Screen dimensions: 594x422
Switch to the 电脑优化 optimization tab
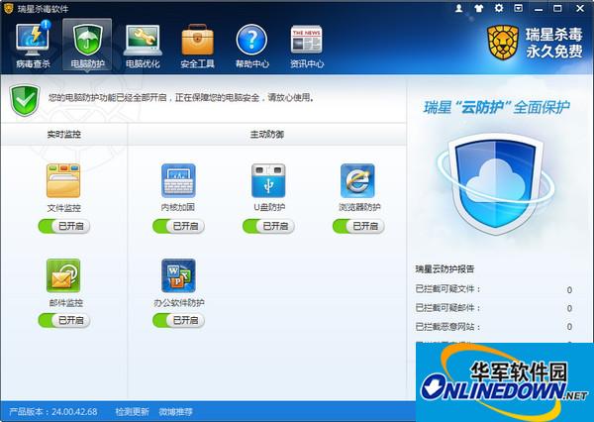coord(144,47)
